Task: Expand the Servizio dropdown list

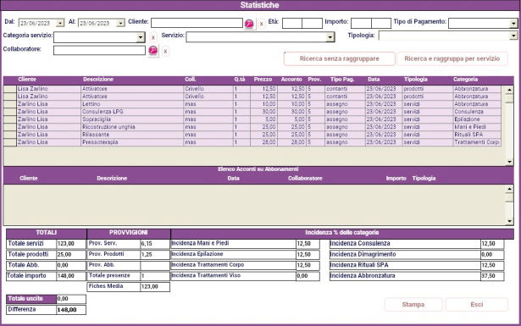Action: pos(330,37)
